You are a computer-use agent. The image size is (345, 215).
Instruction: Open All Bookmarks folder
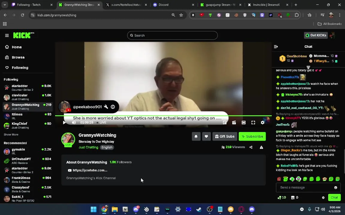coord(329,24)
